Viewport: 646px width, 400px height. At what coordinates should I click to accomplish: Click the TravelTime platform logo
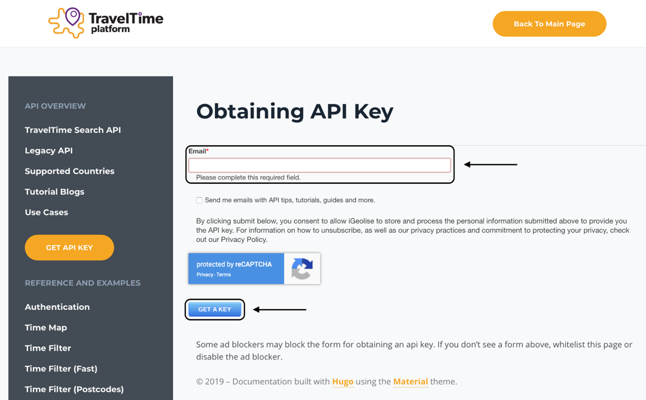tap(106, 23)
